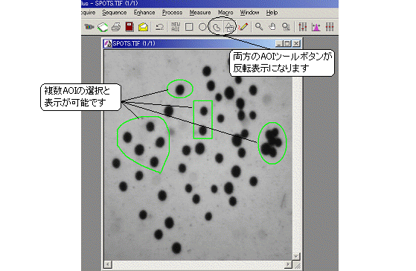
Task: Open the Window menu
Action: click(x=249, y=13)
